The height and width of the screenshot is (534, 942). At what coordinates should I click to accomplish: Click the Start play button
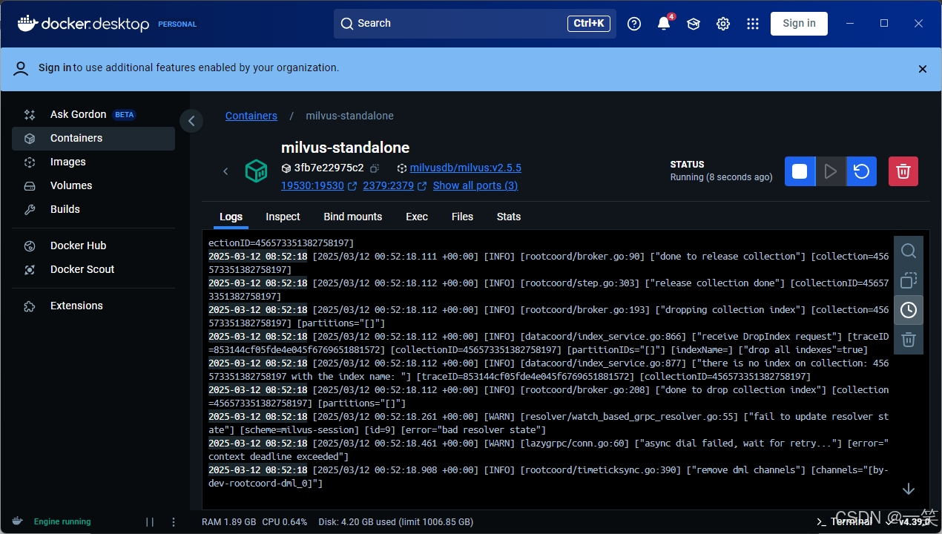pos(831,171)
